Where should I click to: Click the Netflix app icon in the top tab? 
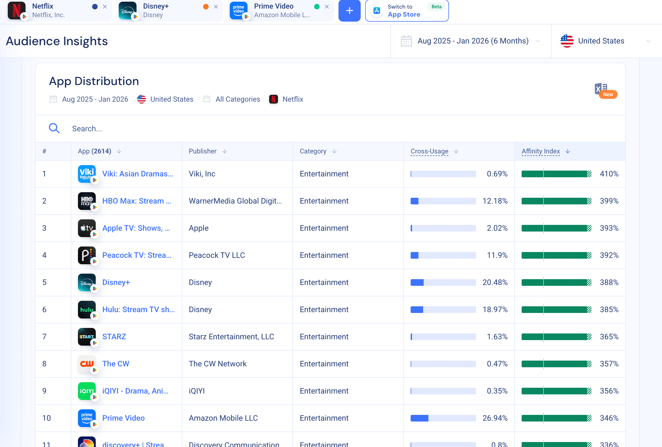point(17,11)
